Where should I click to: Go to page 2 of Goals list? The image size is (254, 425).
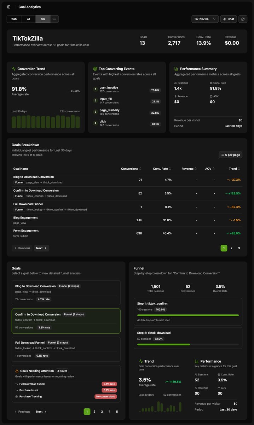tap(94, 412)
